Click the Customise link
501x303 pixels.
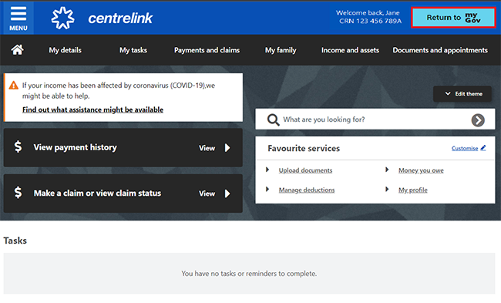point(465,148)
